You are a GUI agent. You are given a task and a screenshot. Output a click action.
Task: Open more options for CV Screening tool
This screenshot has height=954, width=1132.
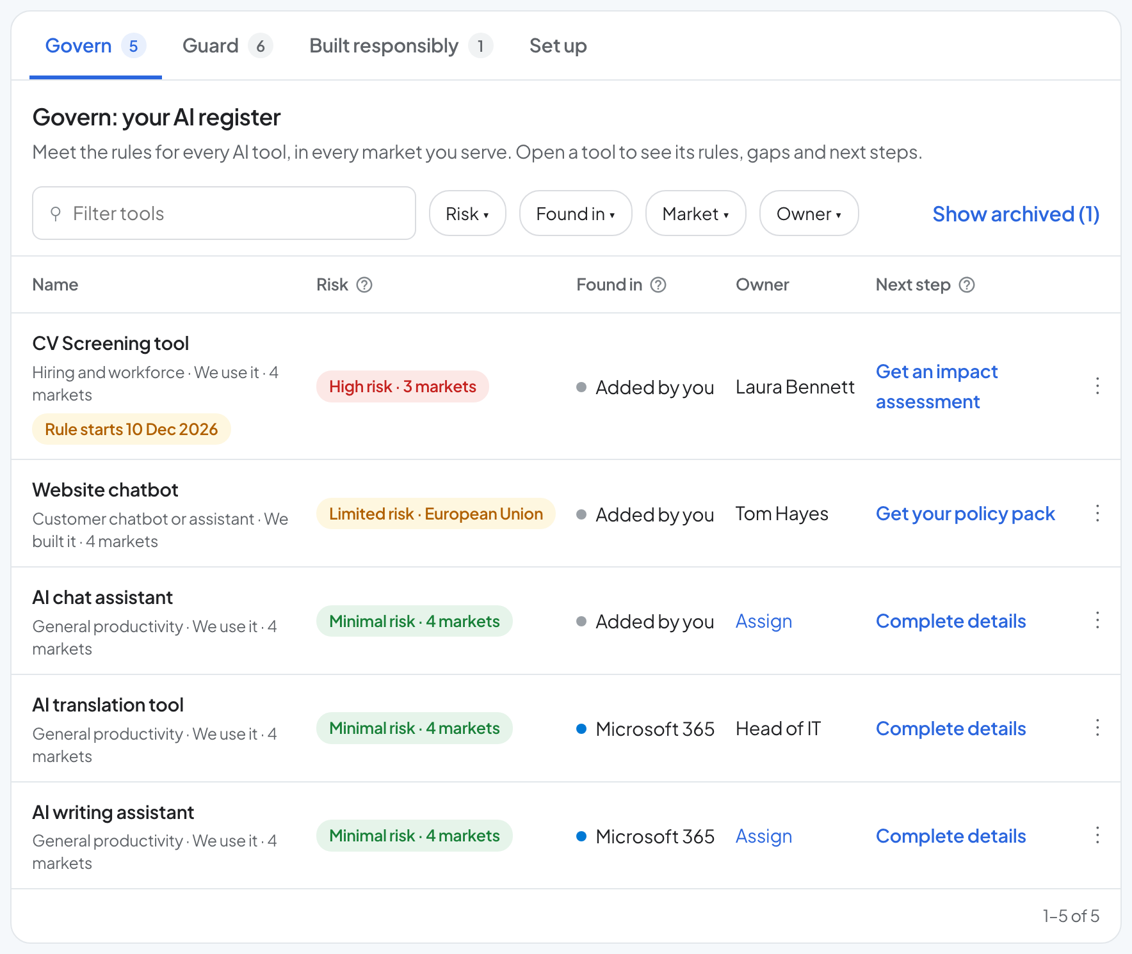[1097, 386]
